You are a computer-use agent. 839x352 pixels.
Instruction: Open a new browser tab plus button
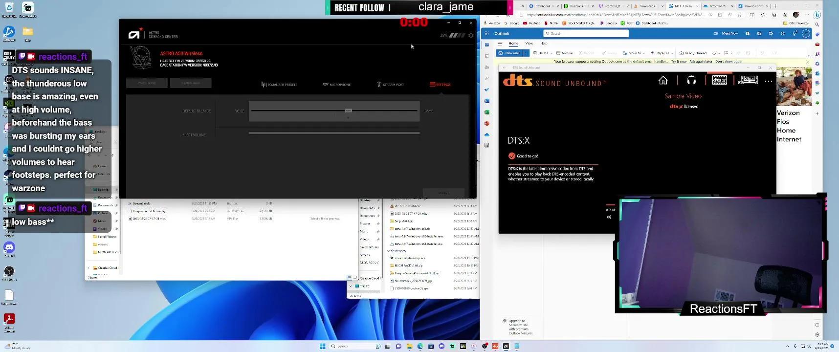(x=775, y=6)
